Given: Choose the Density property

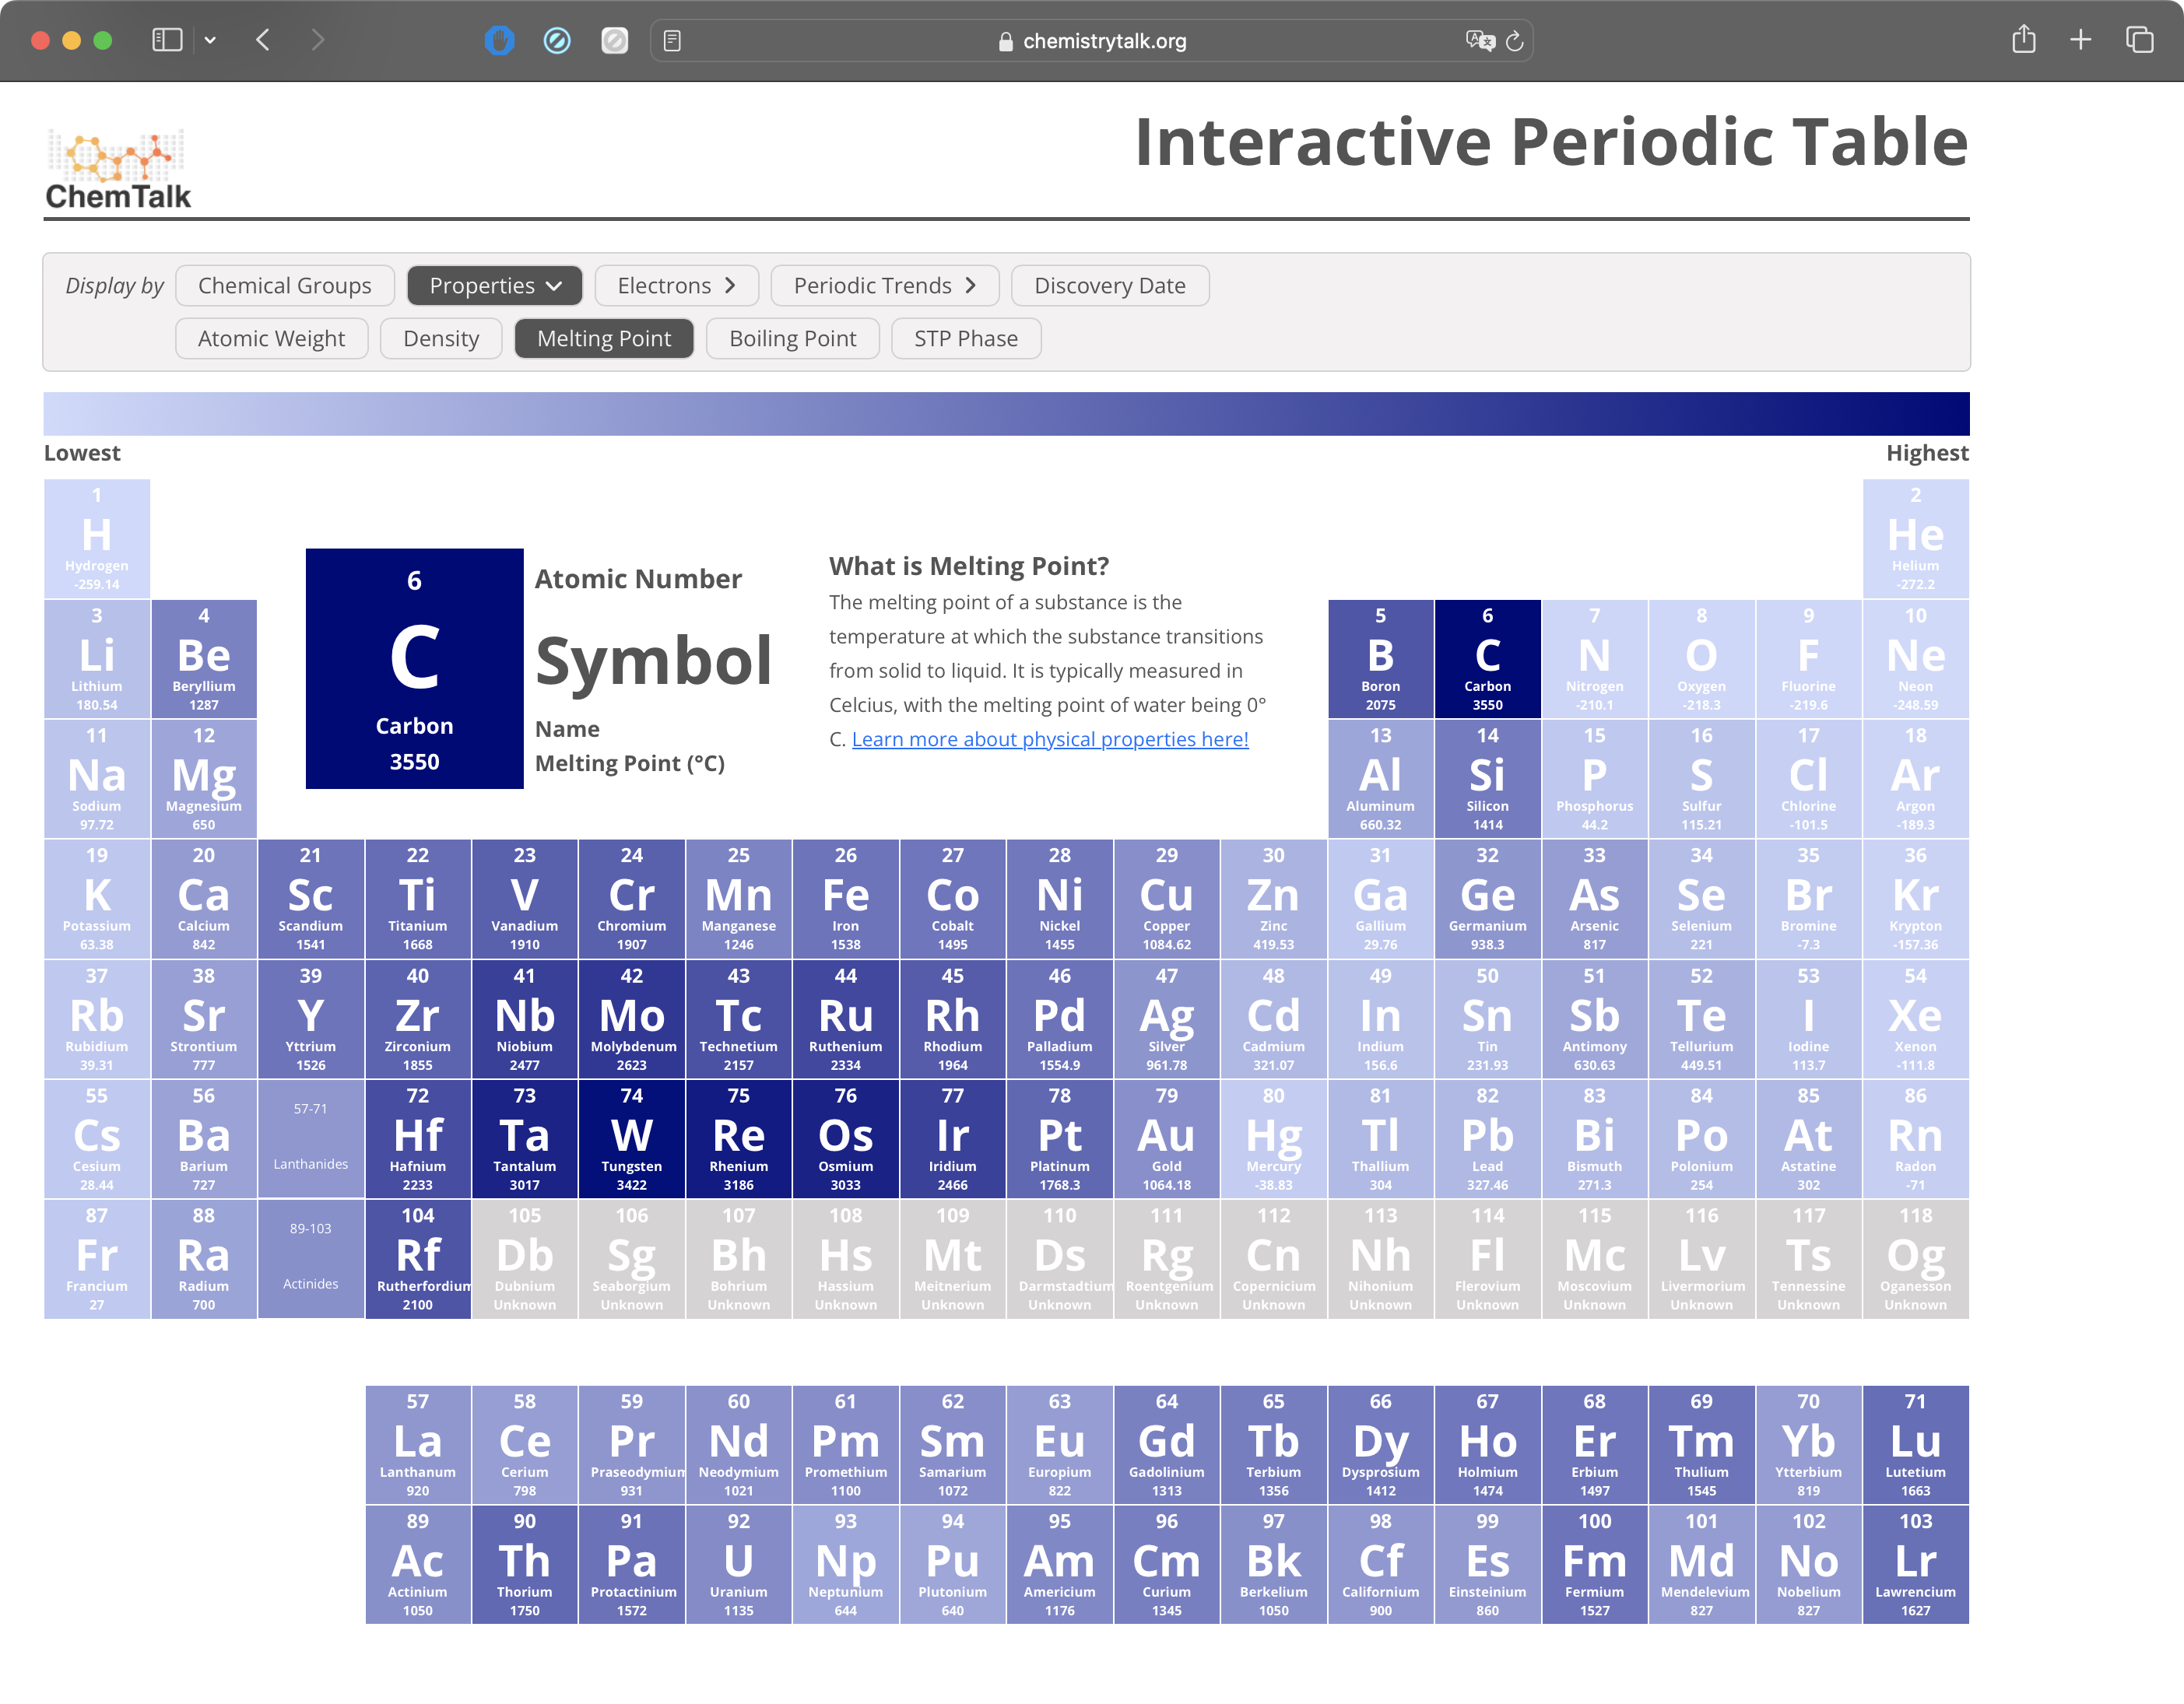Looking at the screenshot, I should (441, 338).
